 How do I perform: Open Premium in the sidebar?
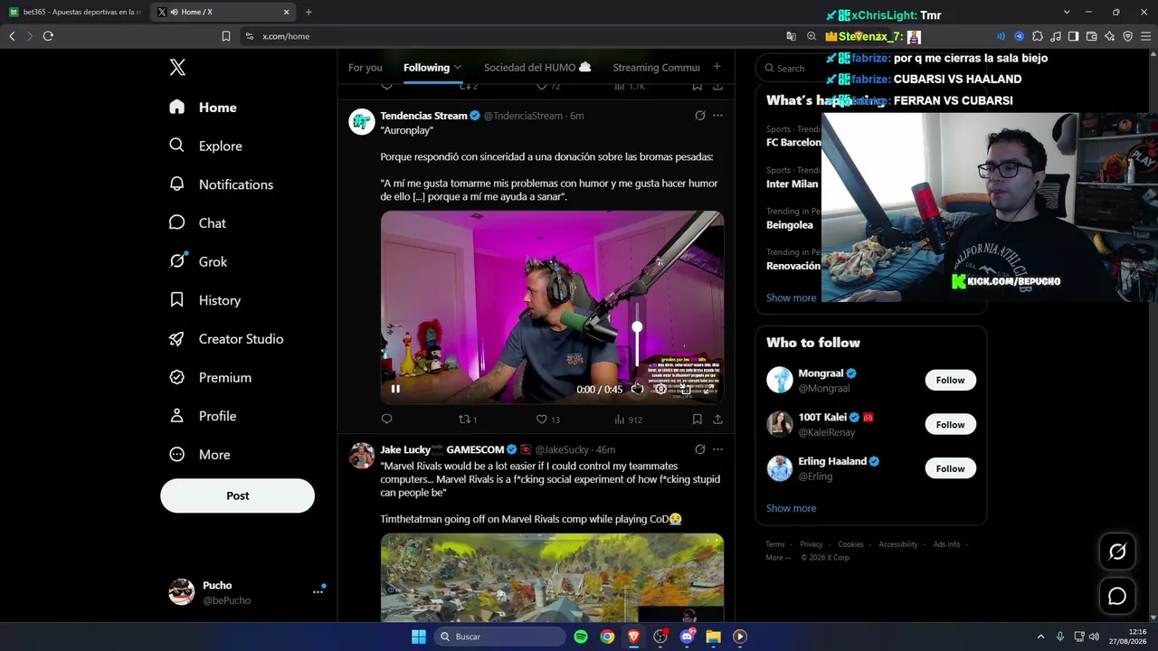[x=210, y=377]
